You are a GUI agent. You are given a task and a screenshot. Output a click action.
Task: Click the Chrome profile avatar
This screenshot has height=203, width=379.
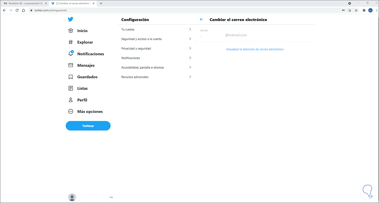(370, 10)
